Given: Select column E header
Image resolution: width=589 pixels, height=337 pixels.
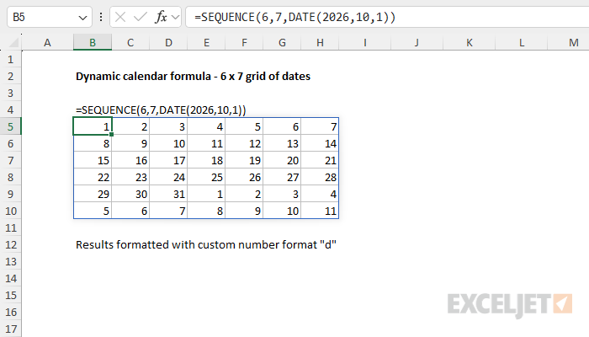Looking at the screenshot, I should [x=207, y=42].
